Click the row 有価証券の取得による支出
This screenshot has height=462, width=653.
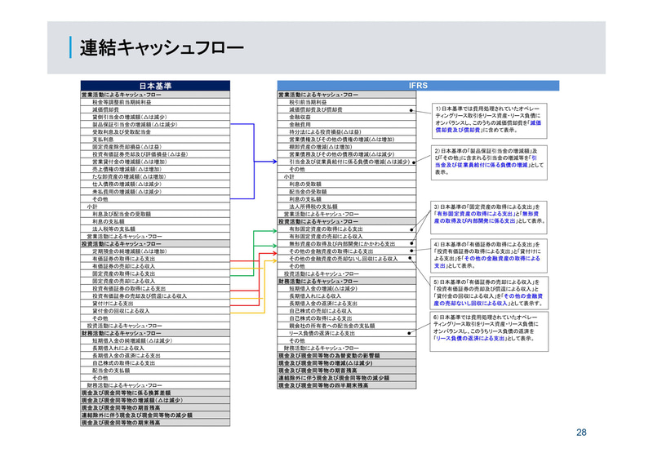155,259
